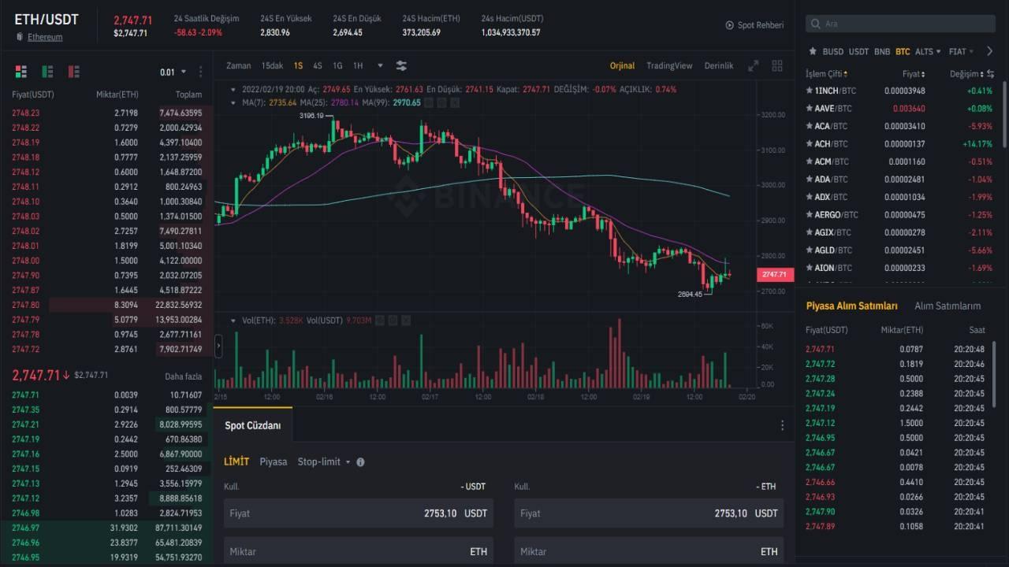Click Stop-limit info icon
The image size is (1009, 567).
coord(360,462)
